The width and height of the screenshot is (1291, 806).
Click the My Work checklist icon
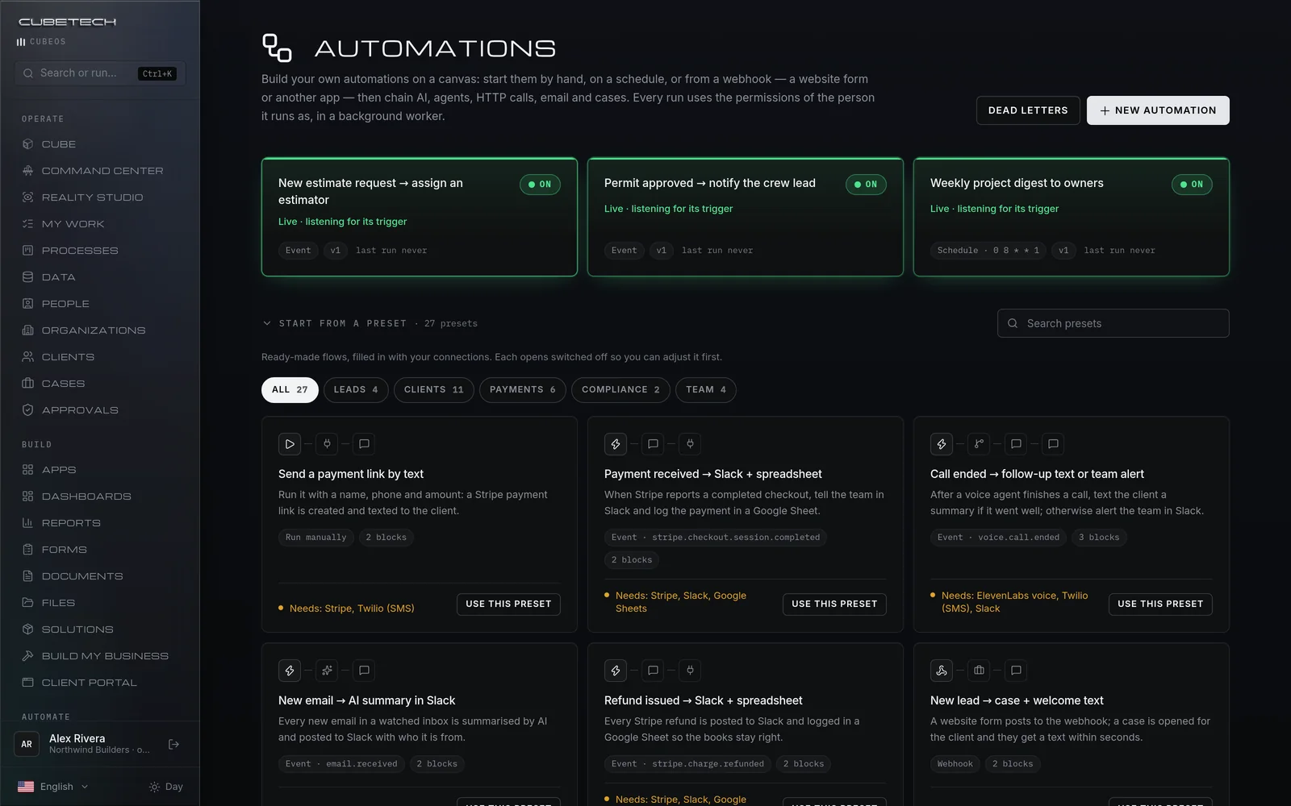click(28, 224)
